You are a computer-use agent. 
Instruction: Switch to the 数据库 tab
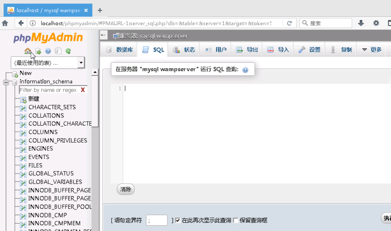(120, 50)
